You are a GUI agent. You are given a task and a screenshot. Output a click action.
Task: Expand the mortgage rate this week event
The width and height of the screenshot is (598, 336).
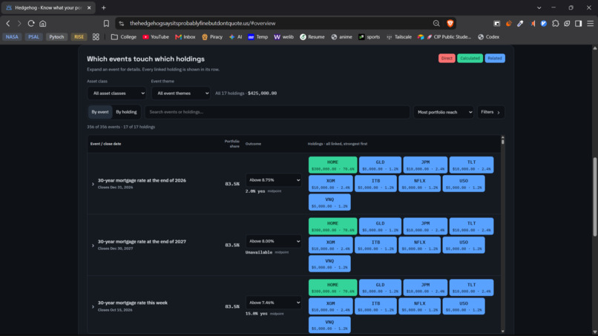(x=93, y=306)
